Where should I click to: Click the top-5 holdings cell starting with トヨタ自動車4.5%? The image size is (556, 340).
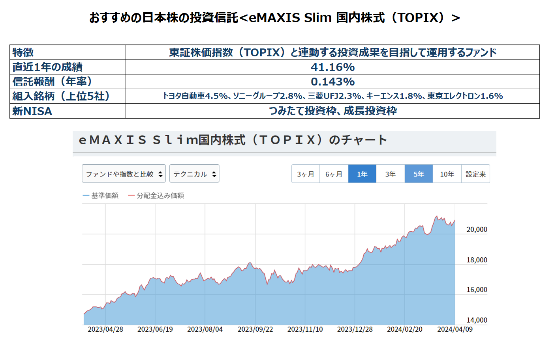pos(332,96)
